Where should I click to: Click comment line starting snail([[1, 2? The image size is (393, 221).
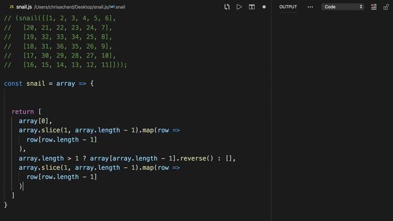pyautogui.click(x=60, y=18)
